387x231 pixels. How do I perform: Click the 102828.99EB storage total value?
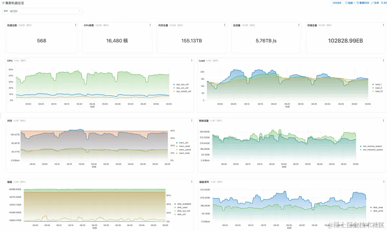[345, 41]
